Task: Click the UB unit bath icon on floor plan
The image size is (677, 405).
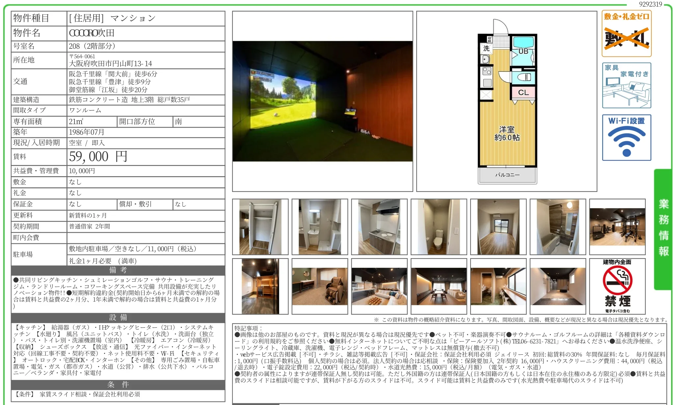Action: (x=524, y=51)
